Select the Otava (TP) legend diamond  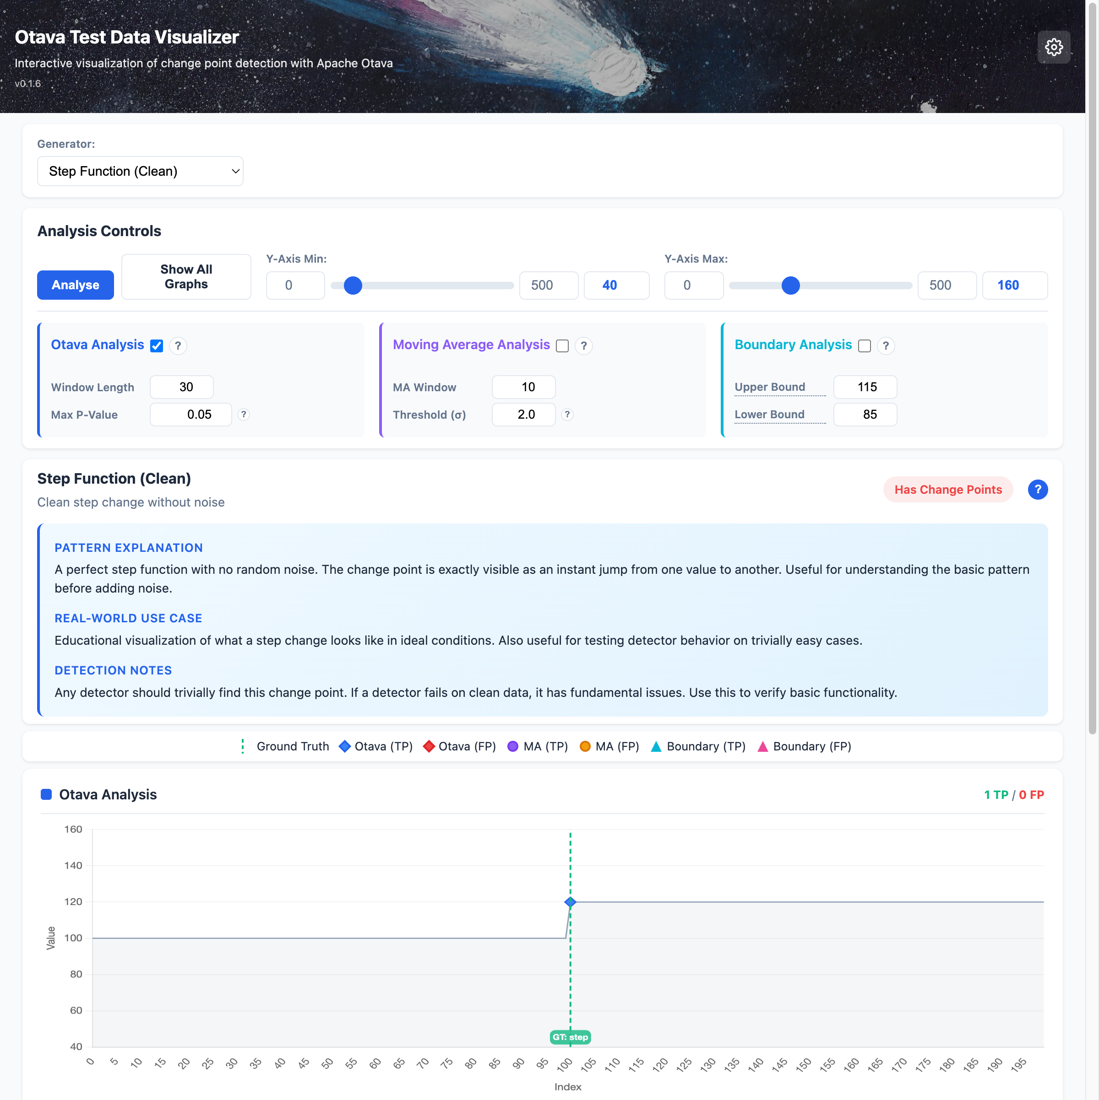click(344, 746)
